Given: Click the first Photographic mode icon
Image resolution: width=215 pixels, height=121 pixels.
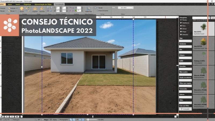Looking at the screenshot, I should 71,120.
